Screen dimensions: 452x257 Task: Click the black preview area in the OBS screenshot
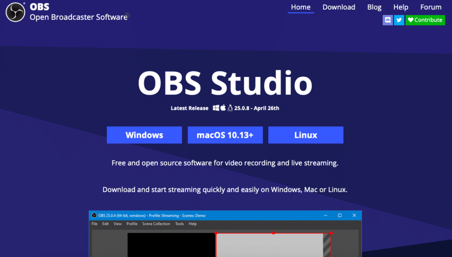[x=171, y=245]
